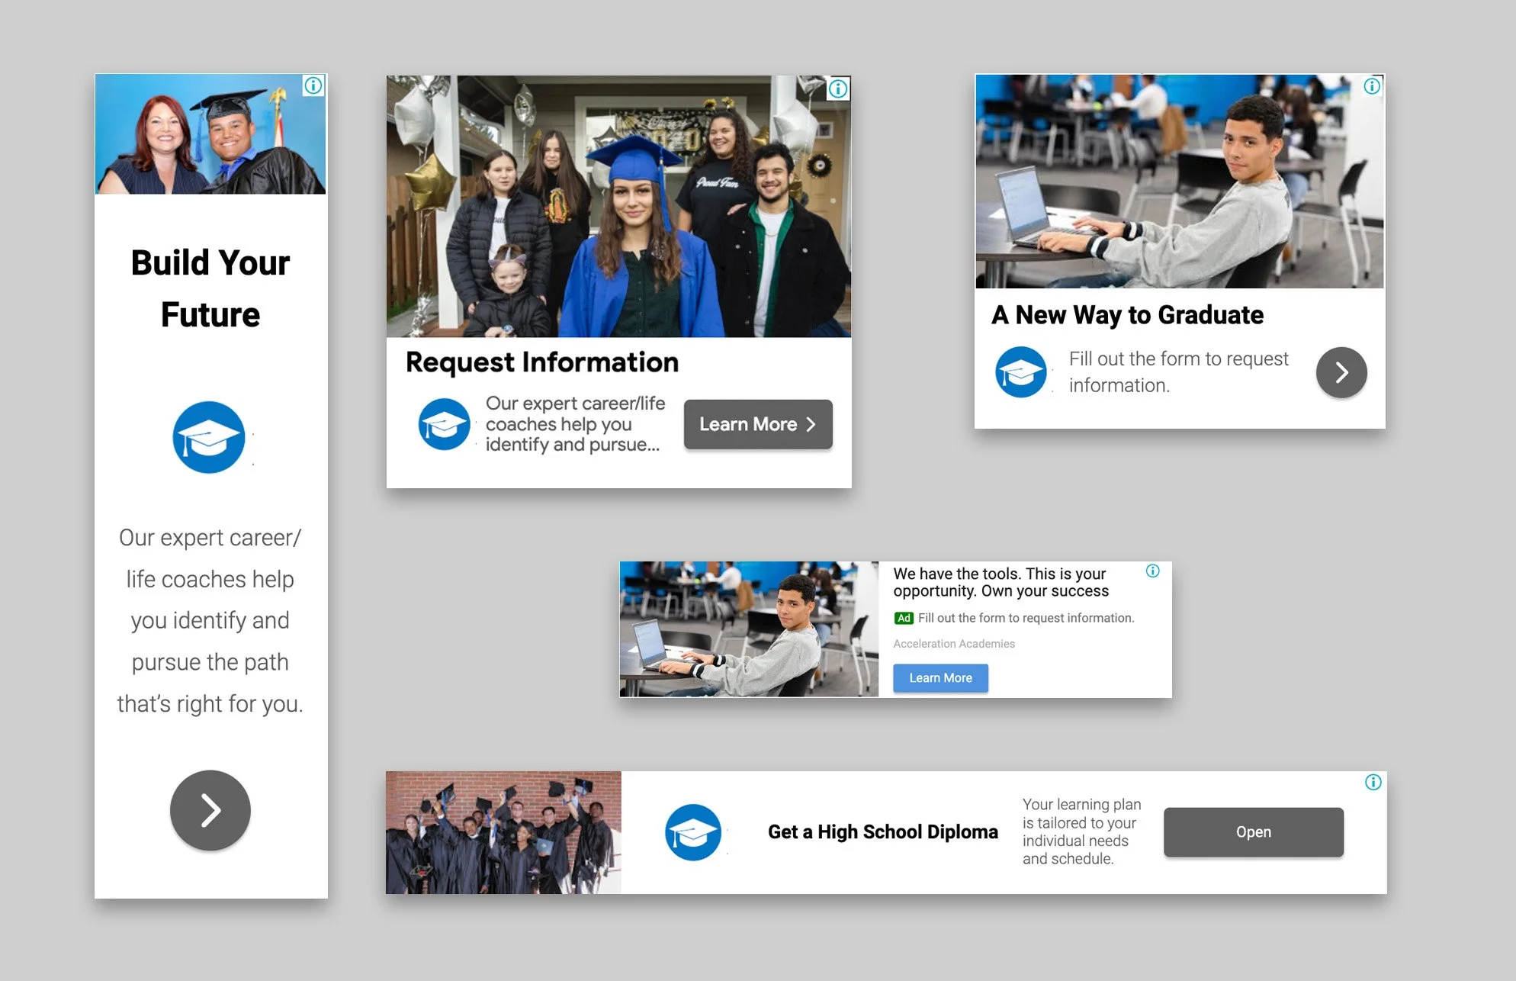Viewport: 1516px width, 981px height.
Task: Click the graduation cap icon beside Get a High School Diploma
Action: point(693,832)
